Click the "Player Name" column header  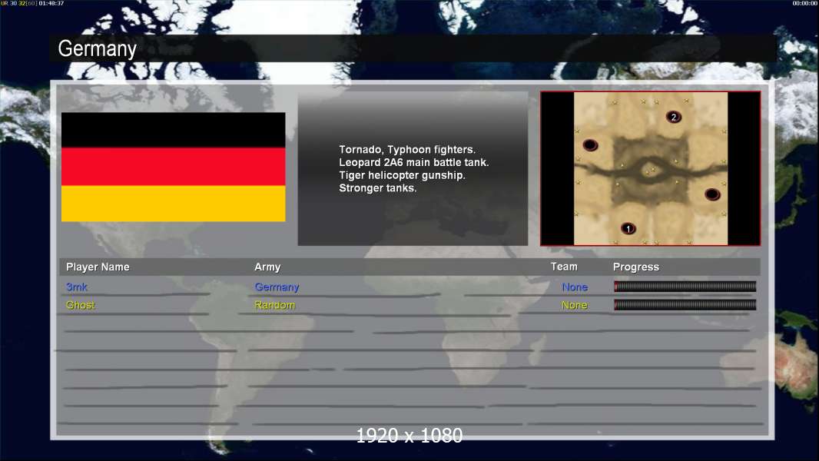click(98, 267)
